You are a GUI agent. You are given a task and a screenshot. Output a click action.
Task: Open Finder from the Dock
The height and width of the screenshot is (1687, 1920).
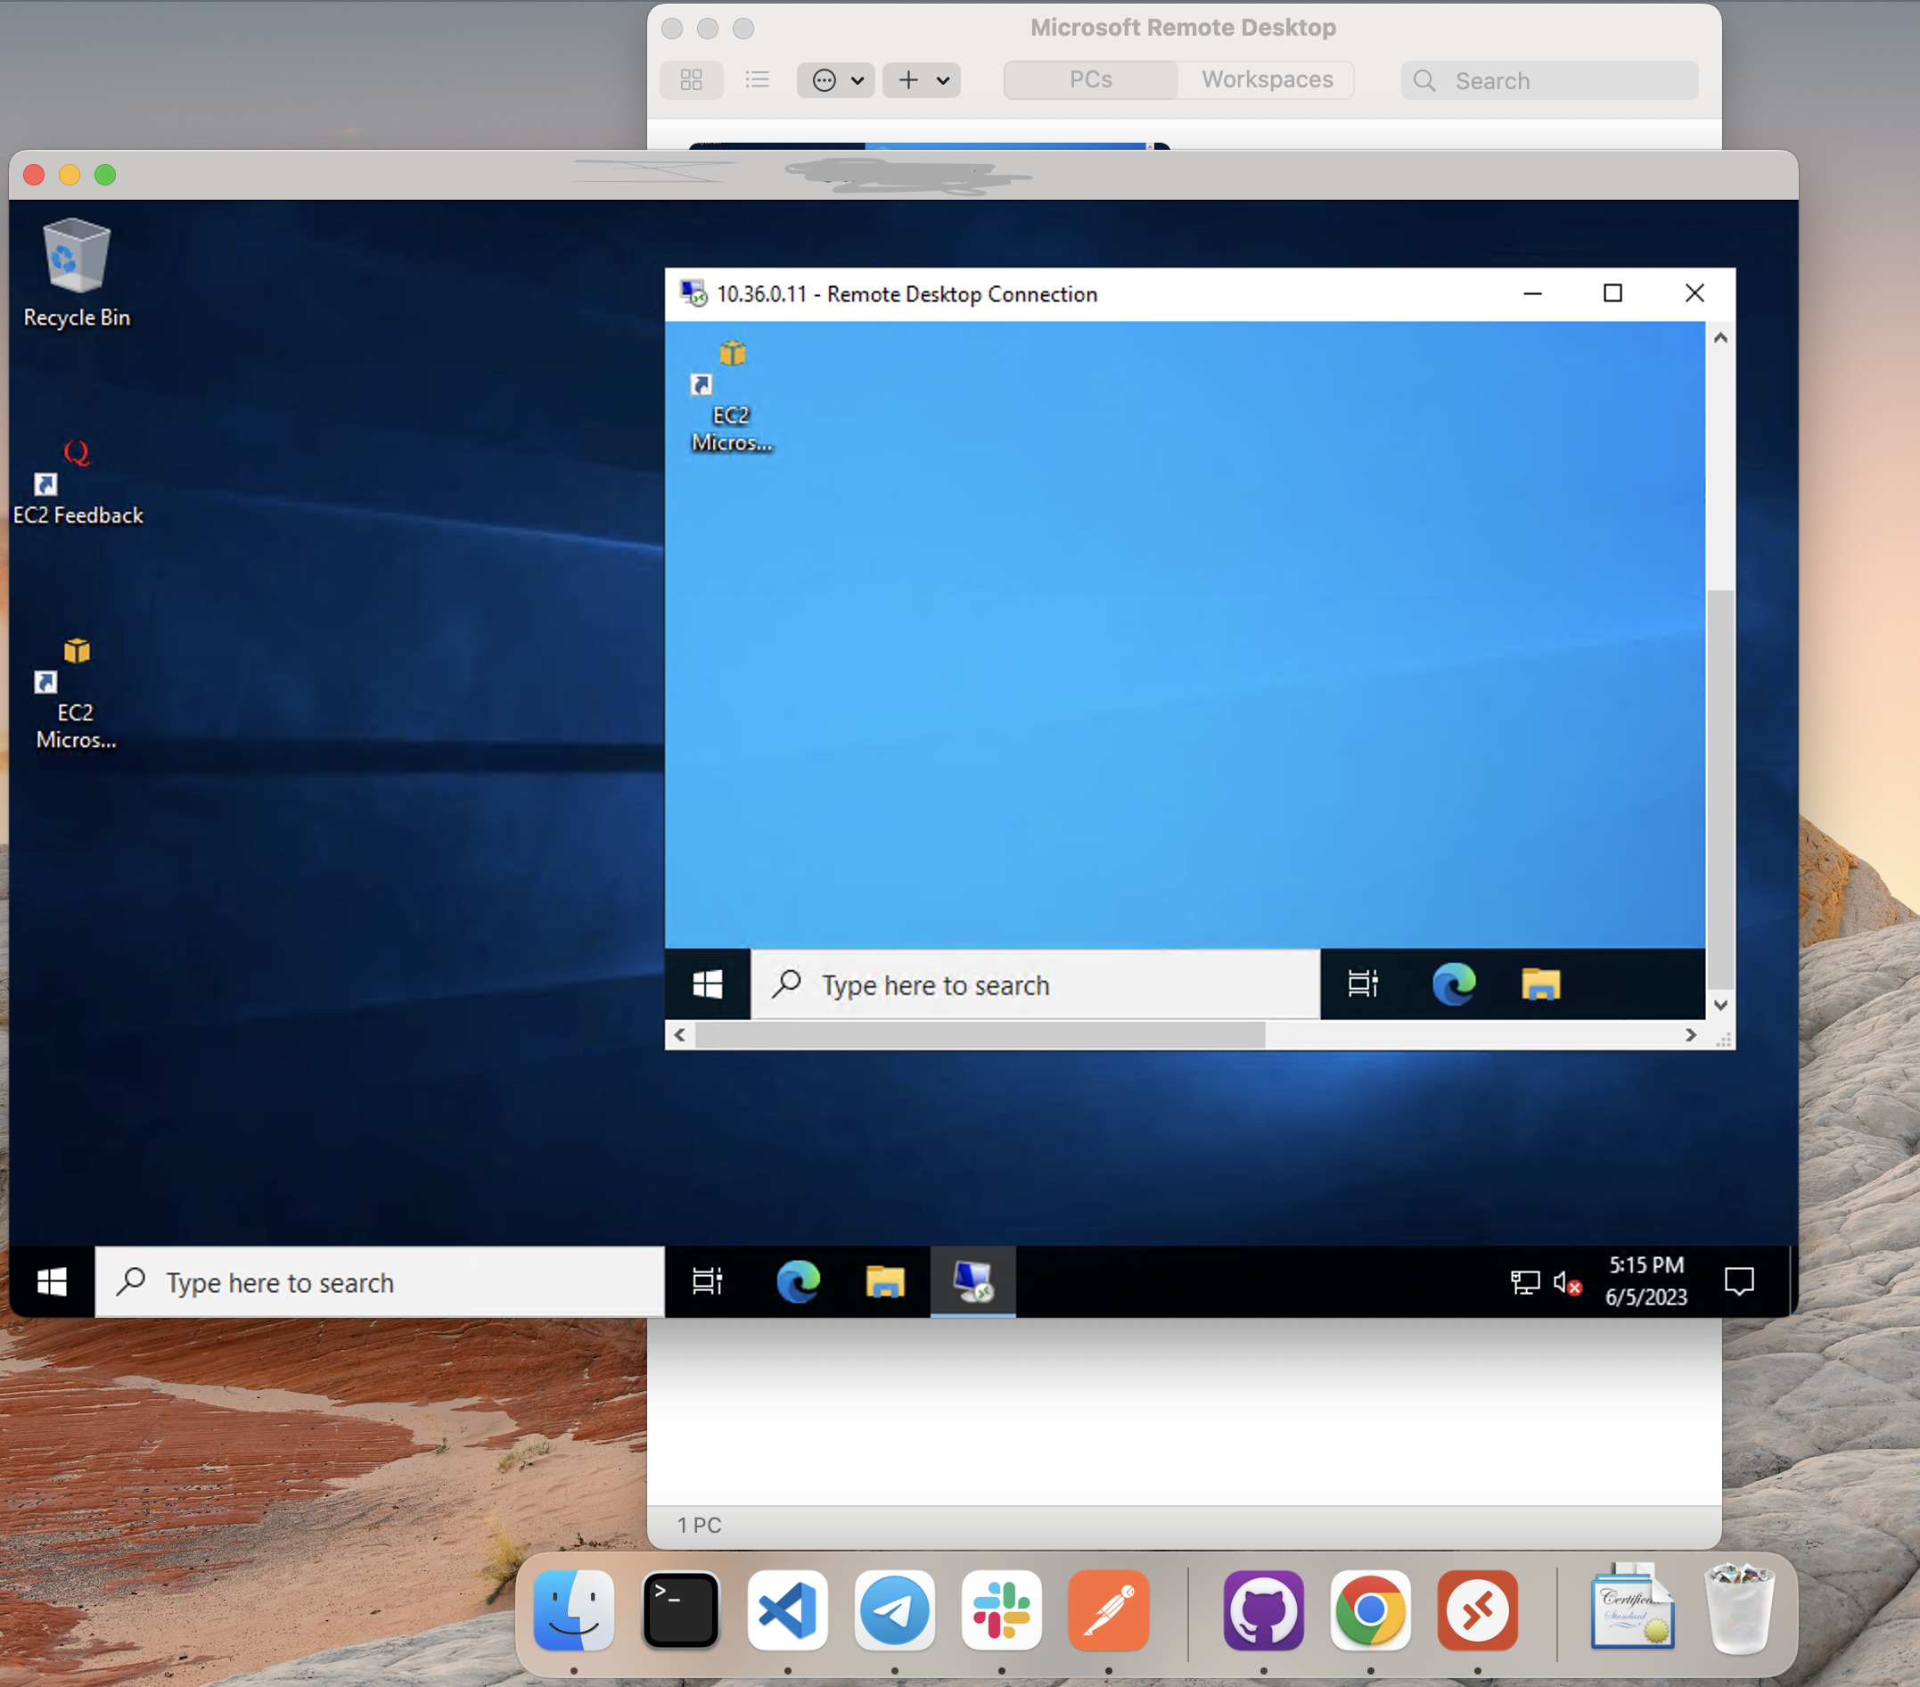(x=574, y=1610)
